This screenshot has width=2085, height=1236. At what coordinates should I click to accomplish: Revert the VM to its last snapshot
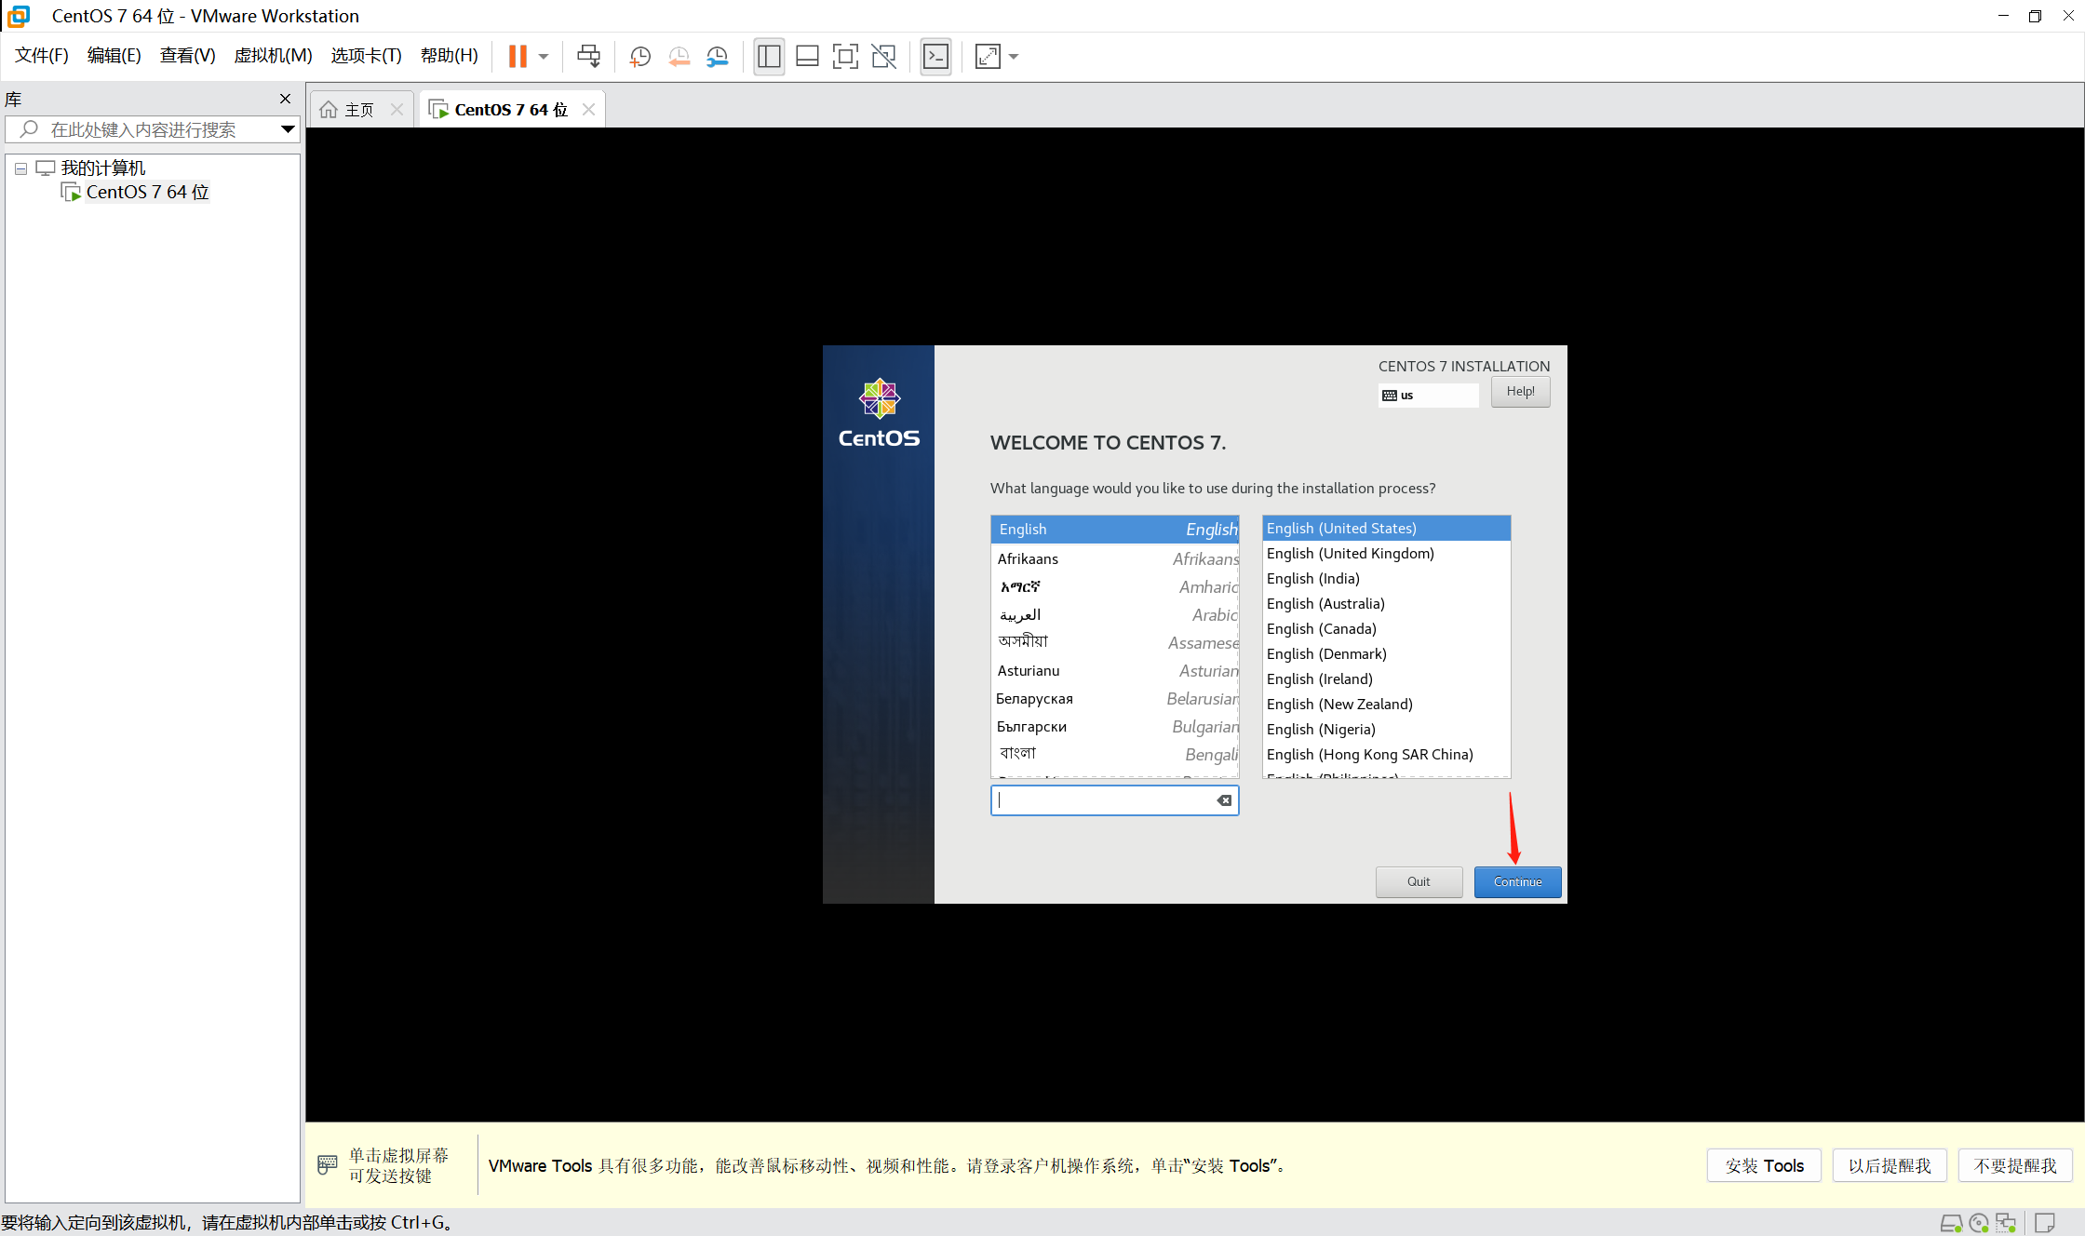point(679,57)
